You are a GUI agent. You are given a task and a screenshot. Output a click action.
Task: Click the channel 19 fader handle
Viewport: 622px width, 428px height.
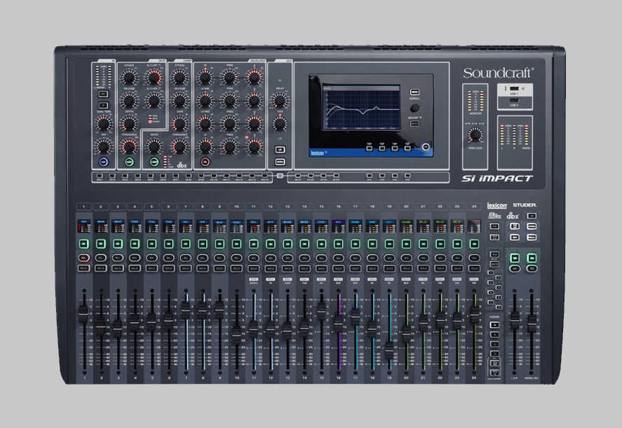(389, 350)
